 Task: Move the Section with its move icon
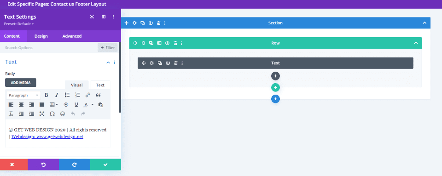[x=127, y=23]
